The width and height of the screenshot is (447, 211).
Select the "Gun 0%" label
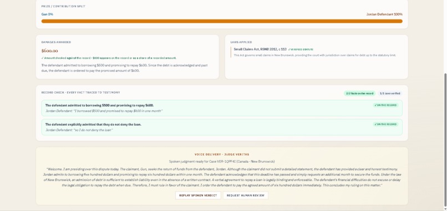coord(47,14)
